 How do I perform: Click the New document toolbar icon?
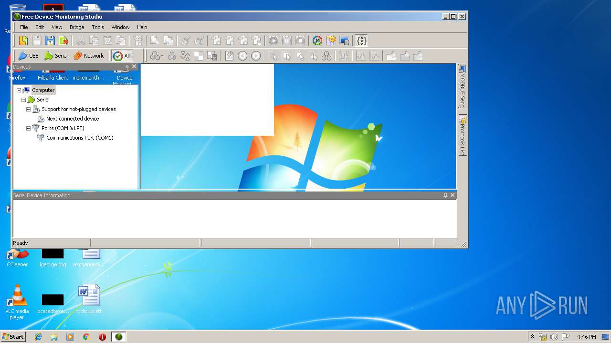pos(23,40)
